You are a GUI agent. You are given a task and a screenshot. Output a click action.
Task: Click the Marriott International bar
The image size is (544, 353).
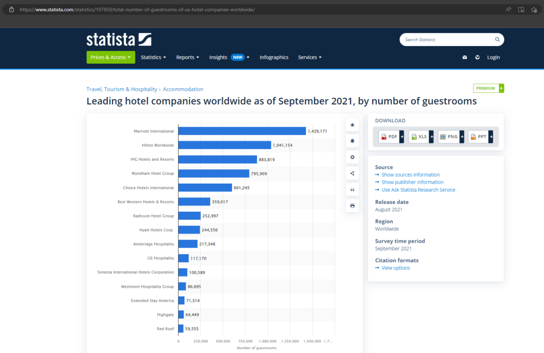click(242, 131)
